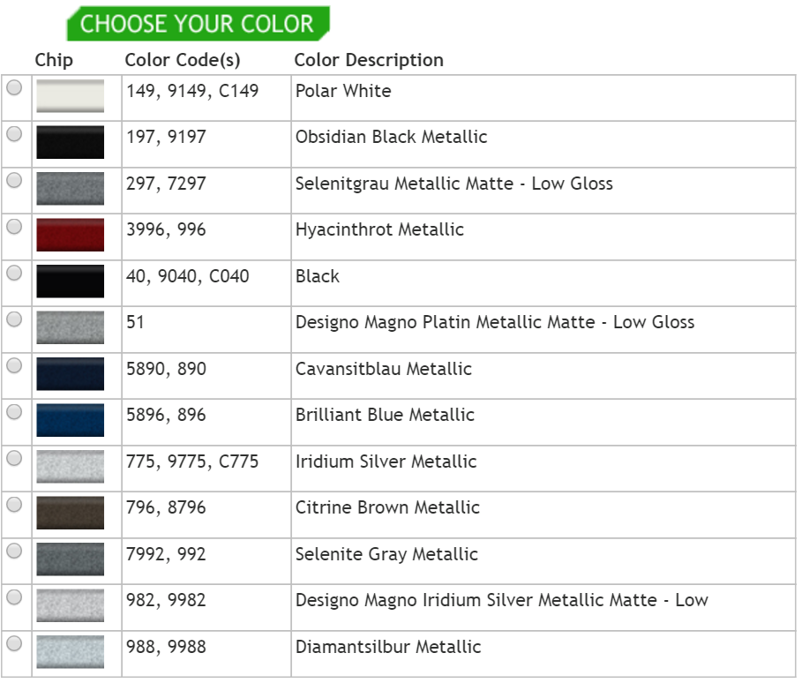Click the Citrine Brown color chip
Viewport: 809px width, 683px height.
70,513
